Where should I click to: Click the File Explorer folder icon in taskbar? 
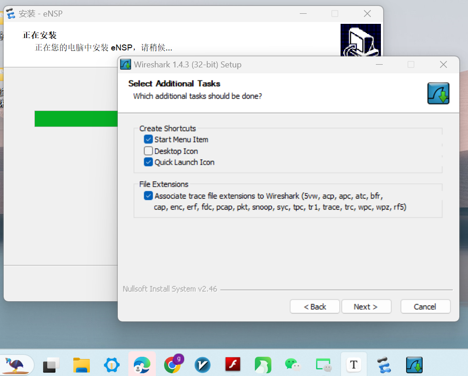[x=82, y=365]
